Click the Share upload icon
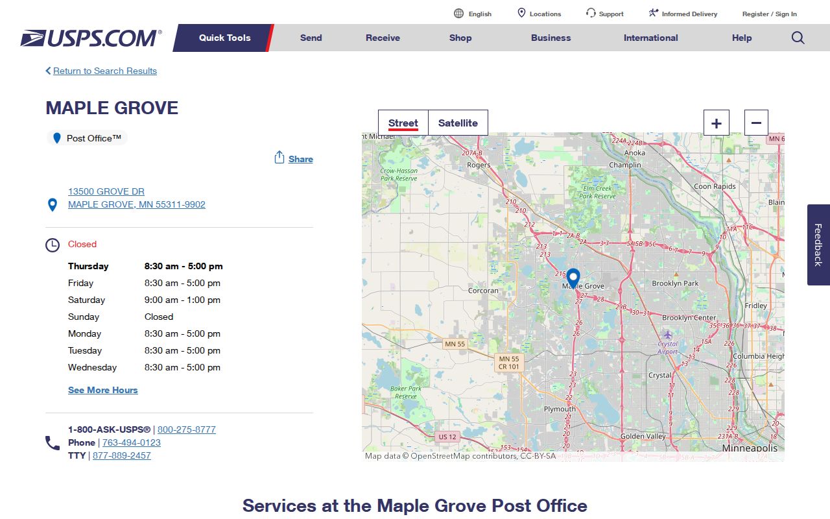Image resolution: width=830 pixels, height=519 pixels. click(x=279, y=158)
